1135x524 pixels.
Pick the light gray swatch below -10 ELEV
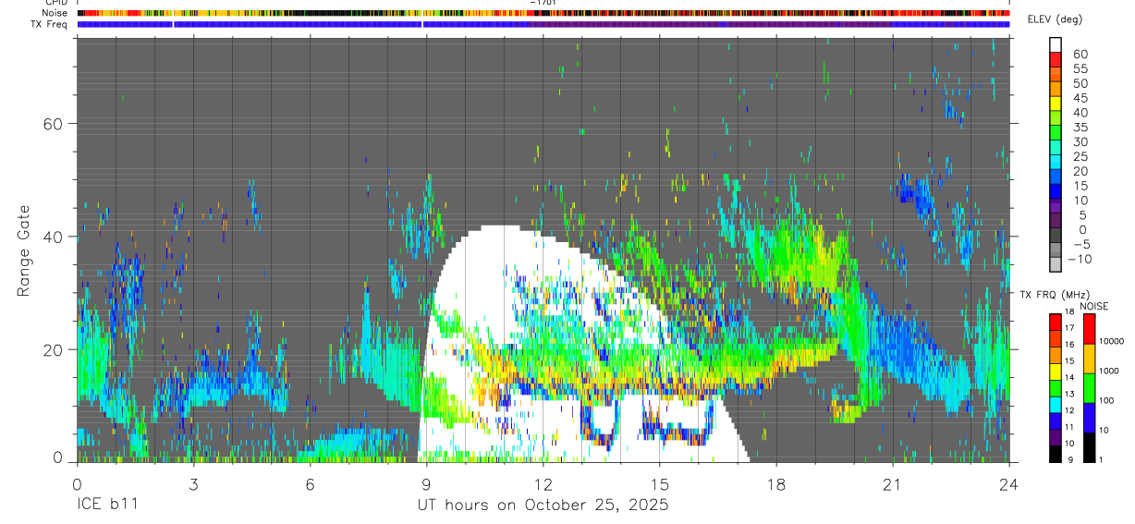(x=1056, y=266)
